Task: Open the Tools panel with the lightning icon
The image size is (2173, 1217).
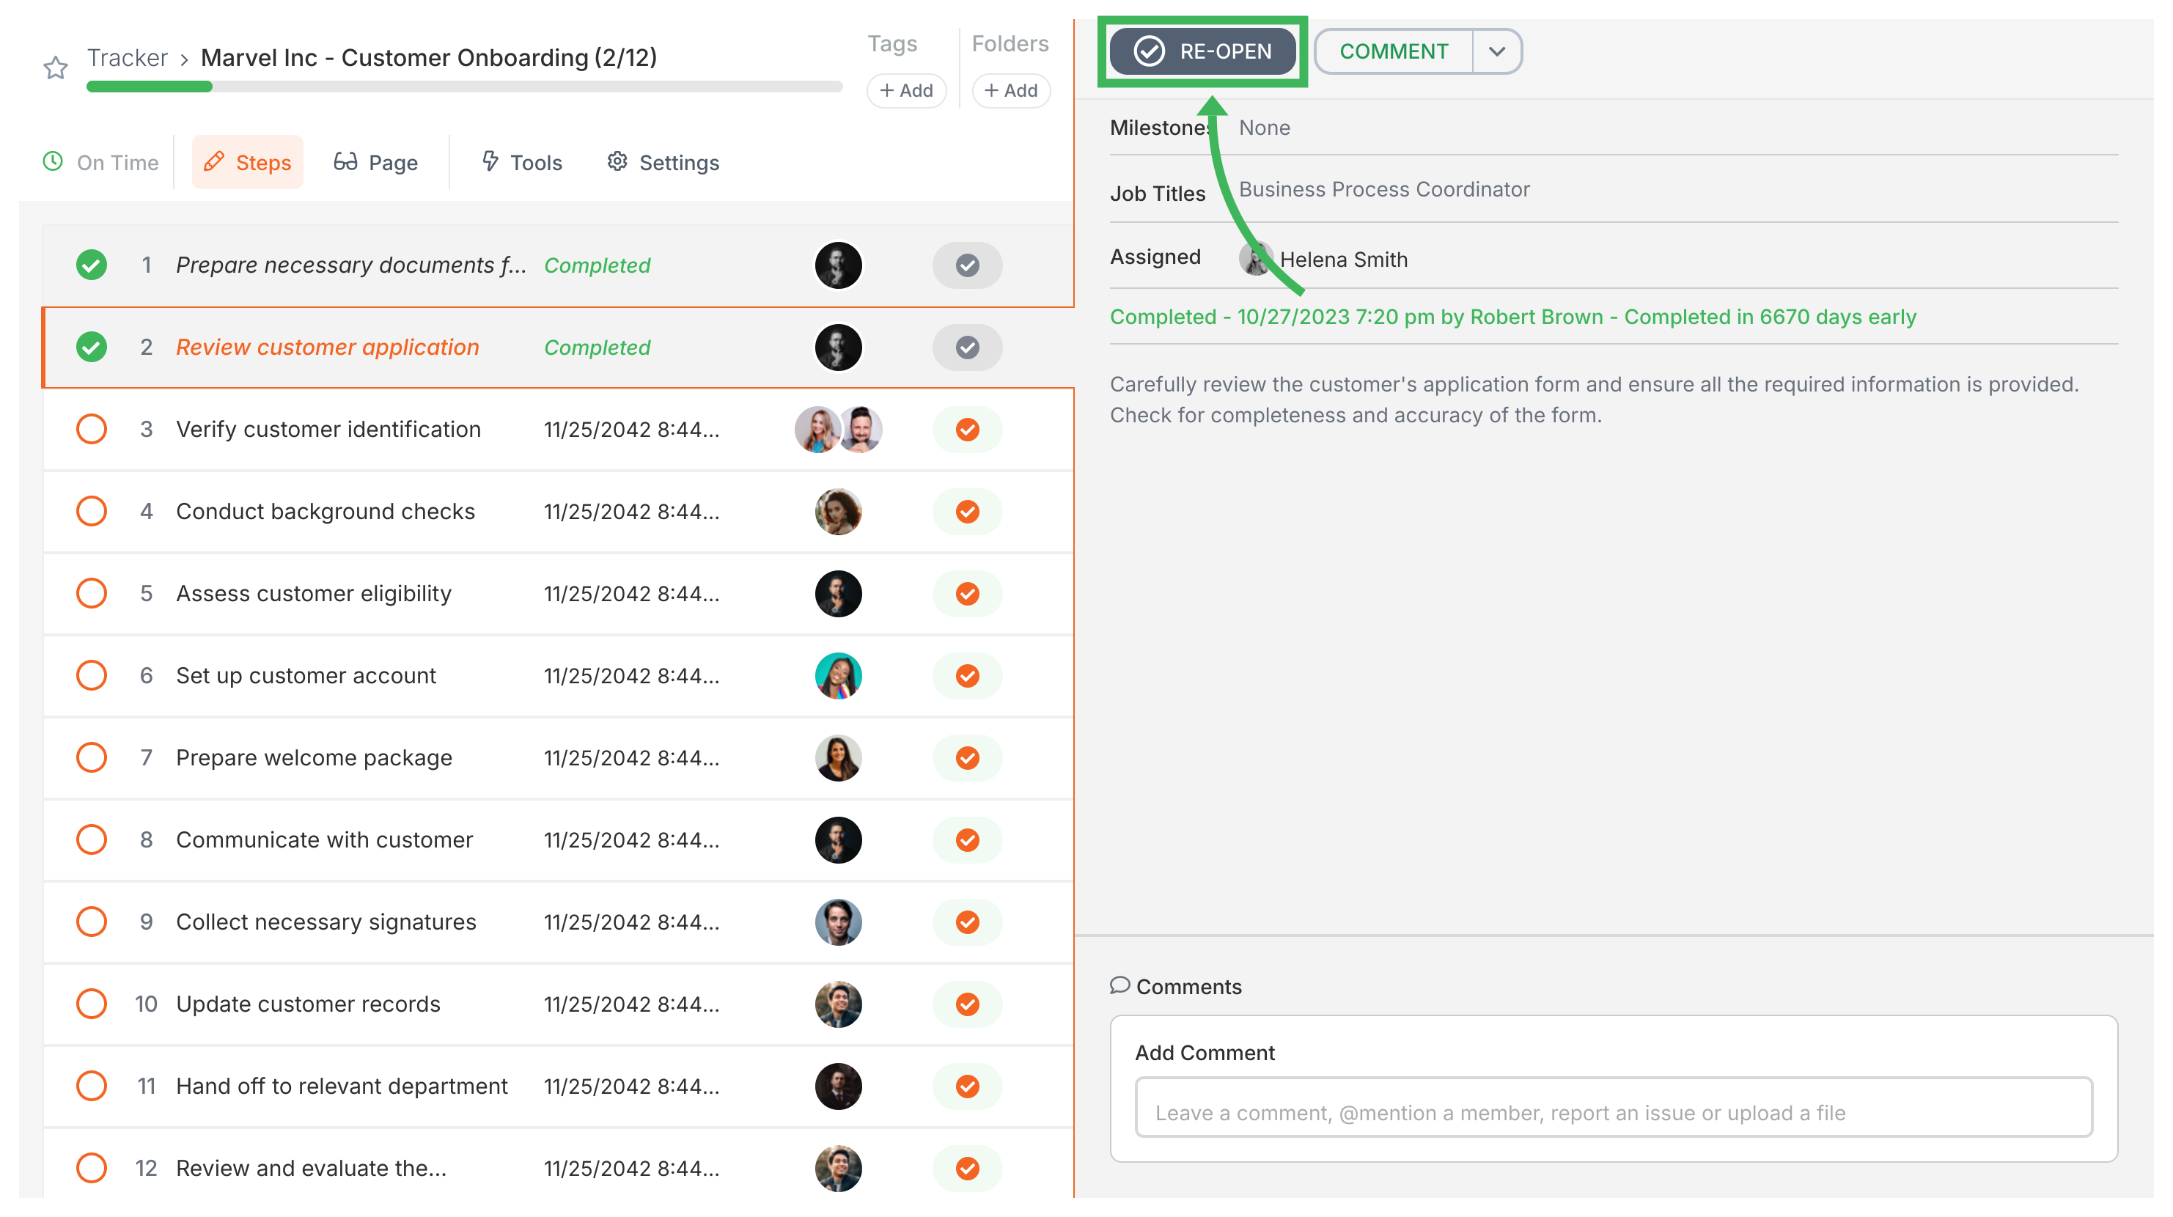Action: [x=492, y=162]
